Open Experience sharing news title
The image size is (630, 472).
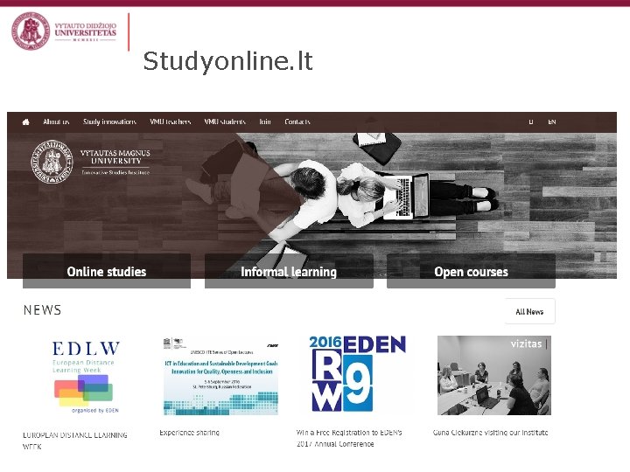189,433
